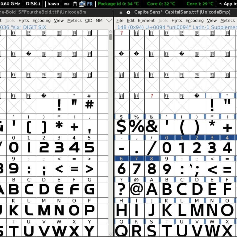Open the File menu in CapitalSans window
The height and width of the screenshot is (237, 237).
coord(120,20)
